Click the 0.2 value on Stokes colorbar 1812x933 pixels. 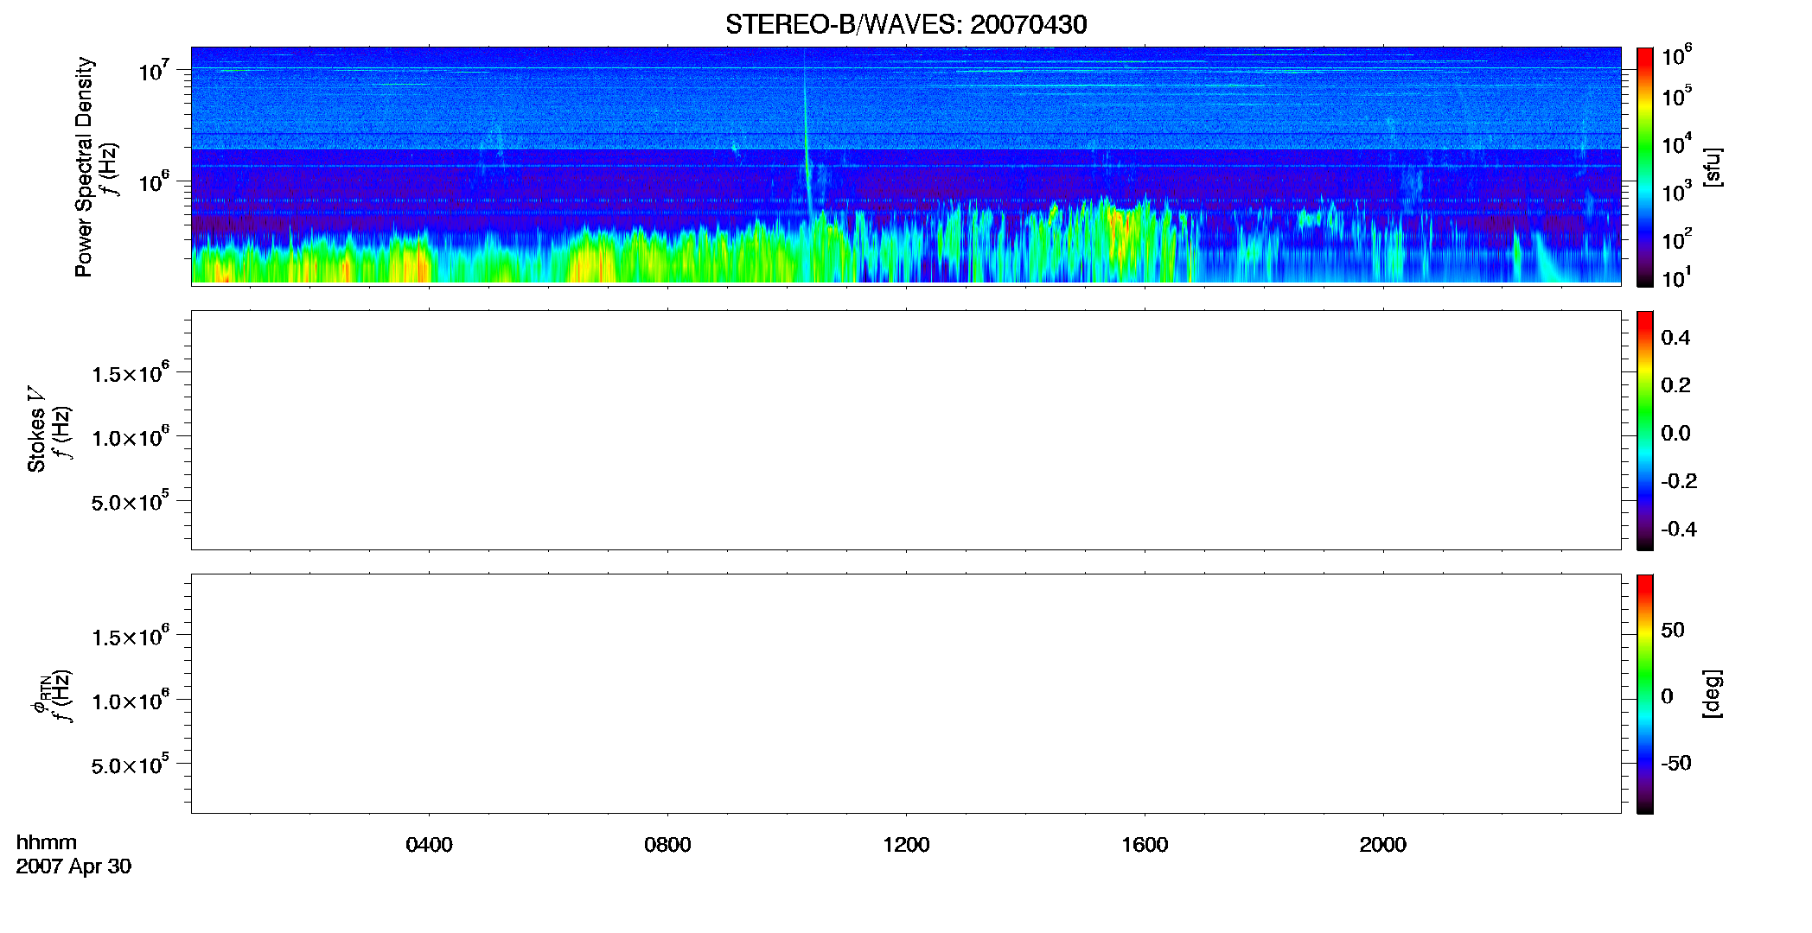tap(1675, 385)
